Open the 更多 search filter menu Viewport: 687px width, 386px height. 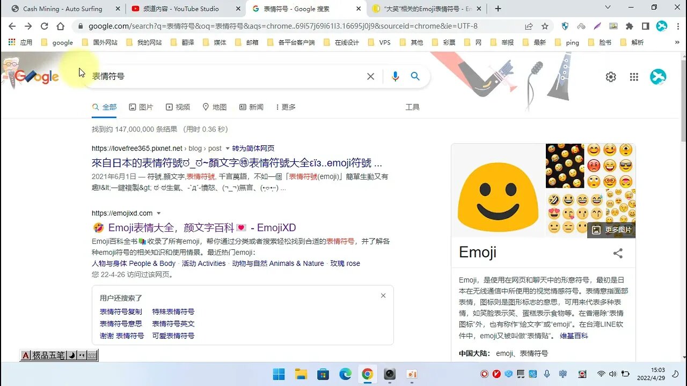286,107
